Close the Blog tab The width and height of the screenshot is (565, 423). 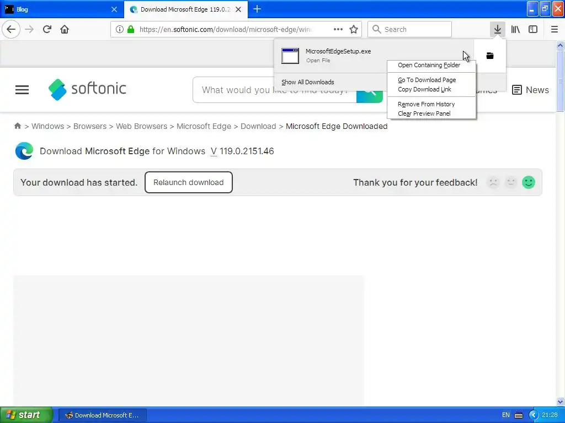click(114, 9)
